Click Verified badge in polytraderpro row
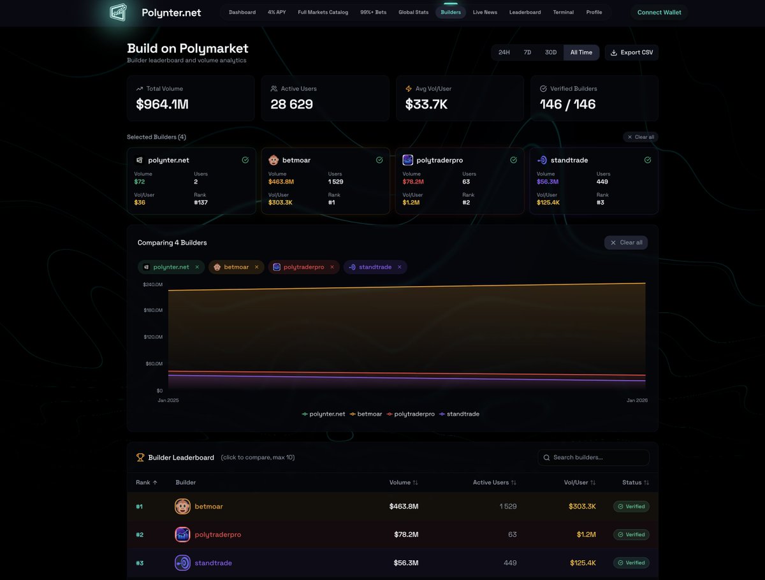Screen dimensions: 765x580 (631, 535)
